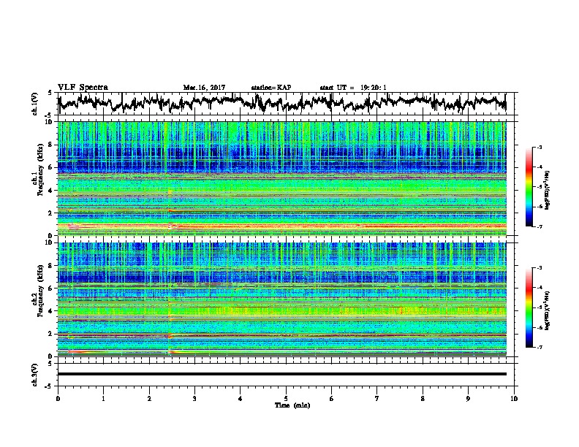Click time axis tick label "5"
The image size is (579, 447).
click(286, 398)
